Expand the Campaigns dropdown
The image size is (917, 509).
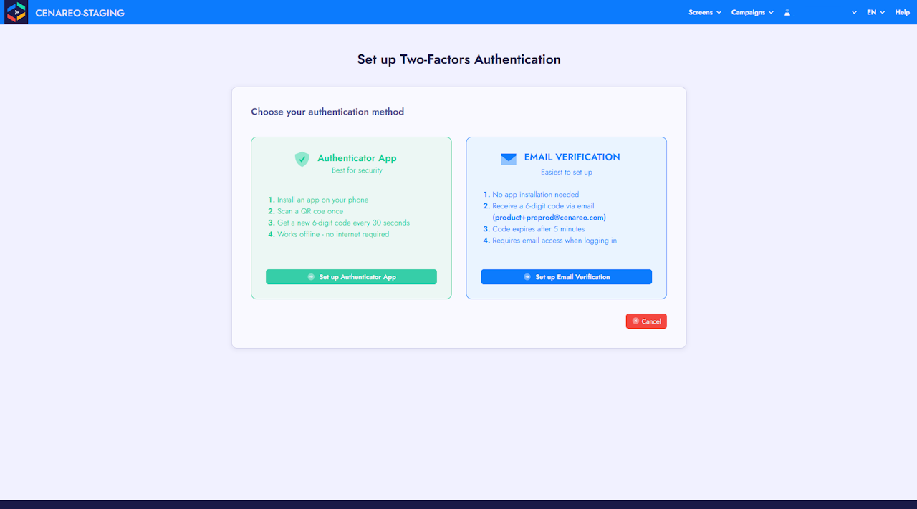[x=752, y=12]
